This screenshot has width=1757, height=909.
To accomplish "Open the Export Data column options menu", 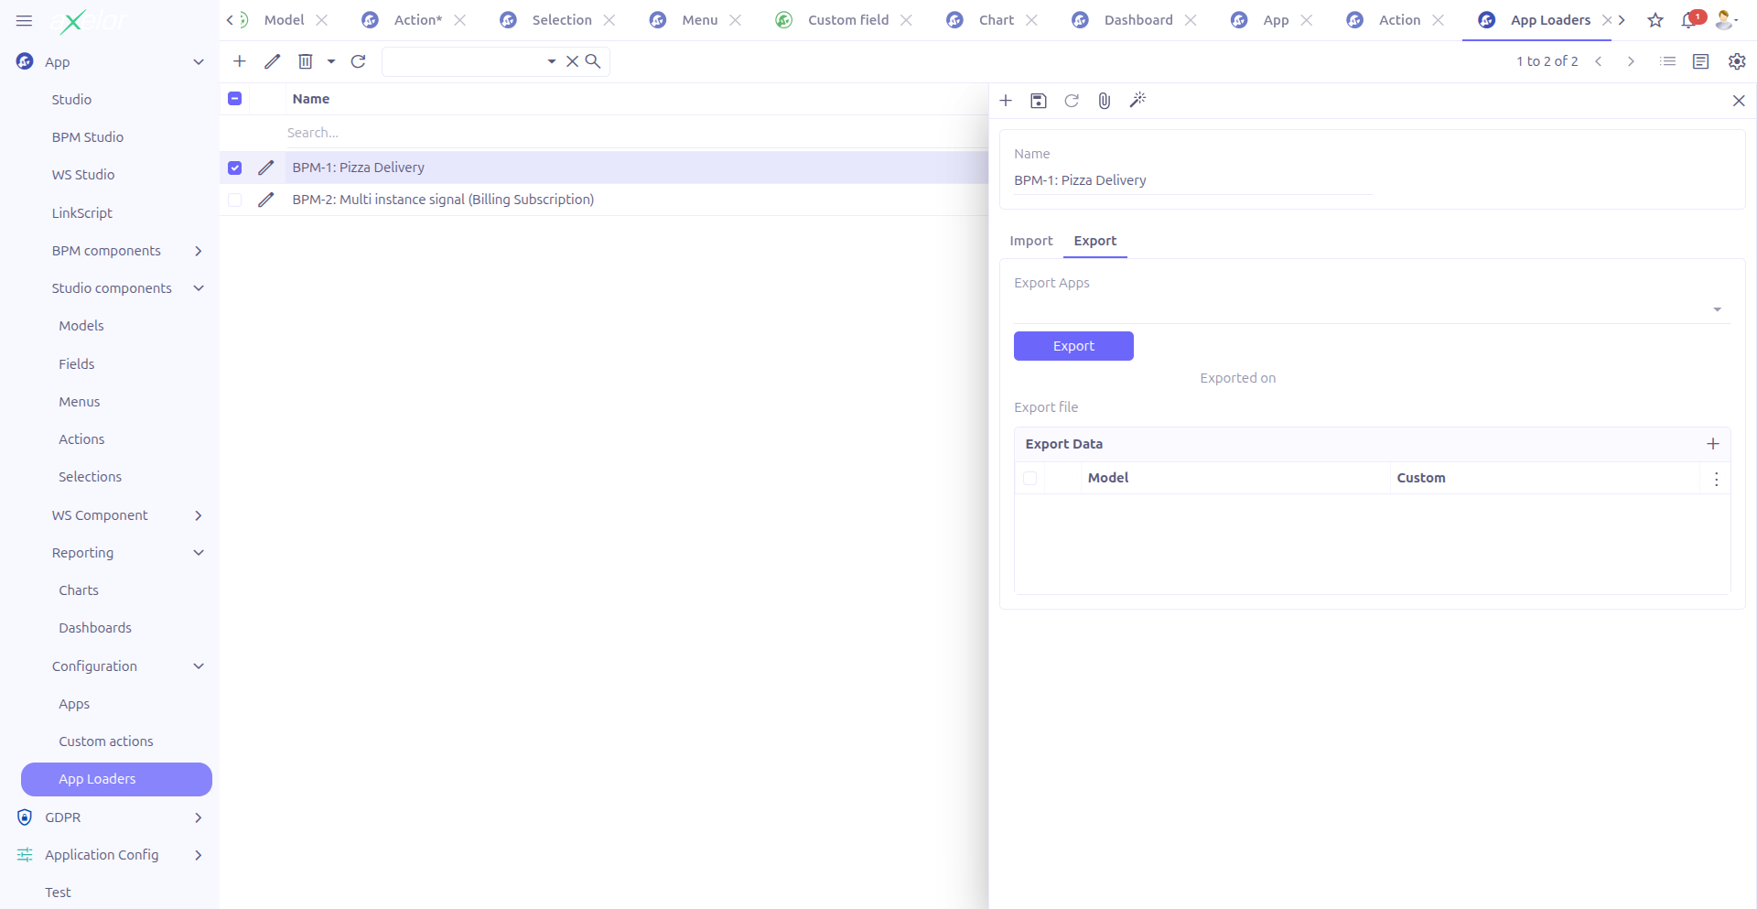I will pos(1716,479).
